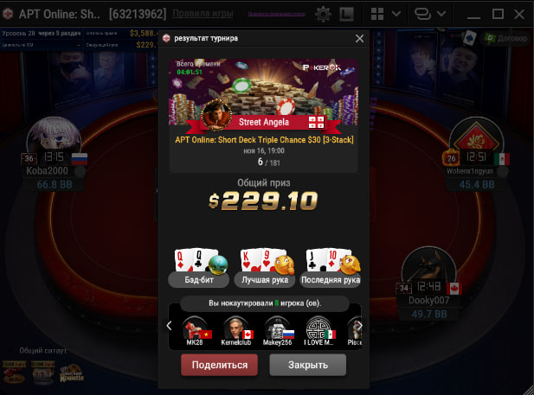
Task: Close the результат турнира dialog
Action: coord(360,38)
